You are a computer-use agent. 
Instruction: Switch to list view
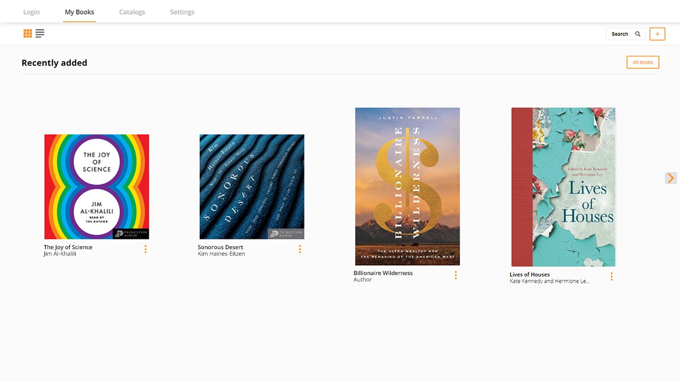point(40,33)
